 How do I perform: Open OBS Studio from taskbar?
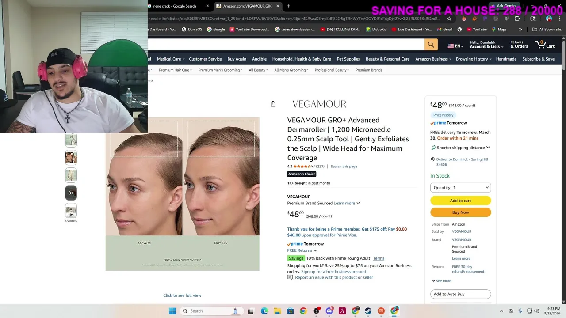coord(316,311)
